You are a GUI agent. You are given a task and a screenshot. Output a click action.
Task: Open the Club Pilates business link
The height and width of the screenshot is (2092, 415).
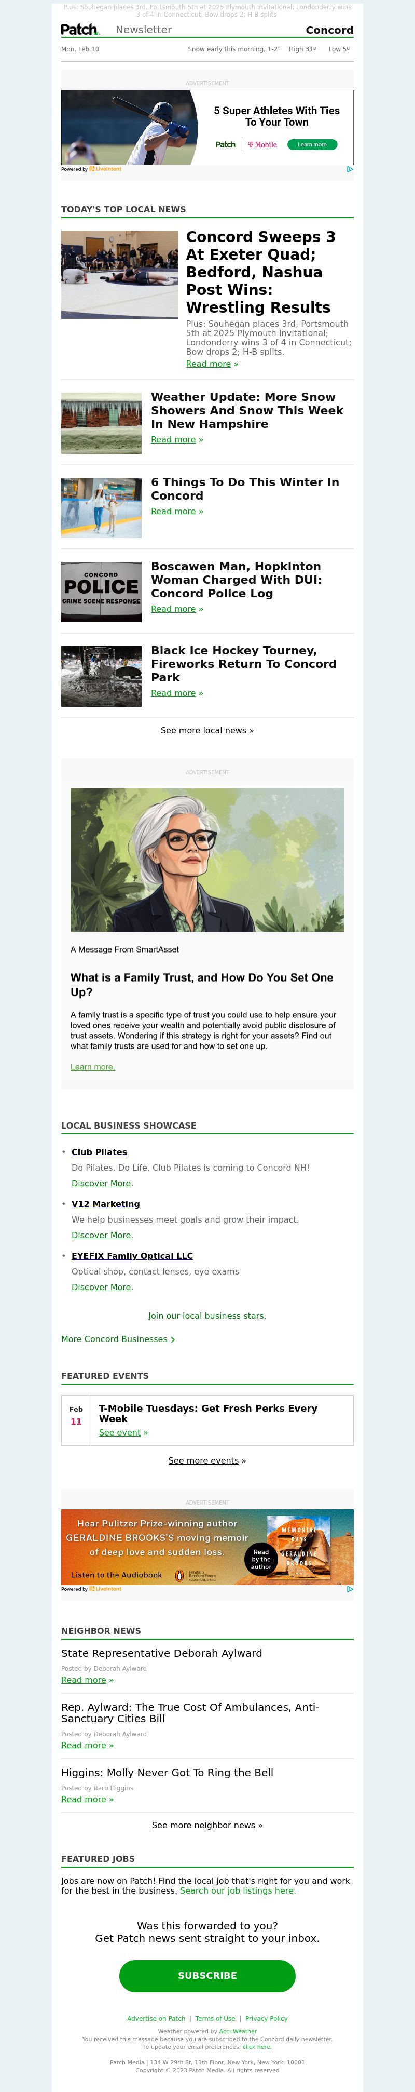point(99,1152)
